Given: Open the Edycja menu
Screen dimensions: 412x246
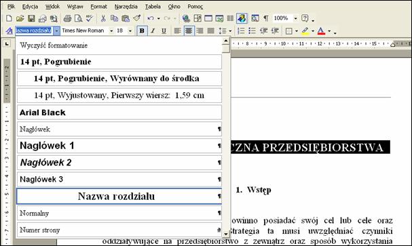Looking at the screenshot, I should 31,7.
